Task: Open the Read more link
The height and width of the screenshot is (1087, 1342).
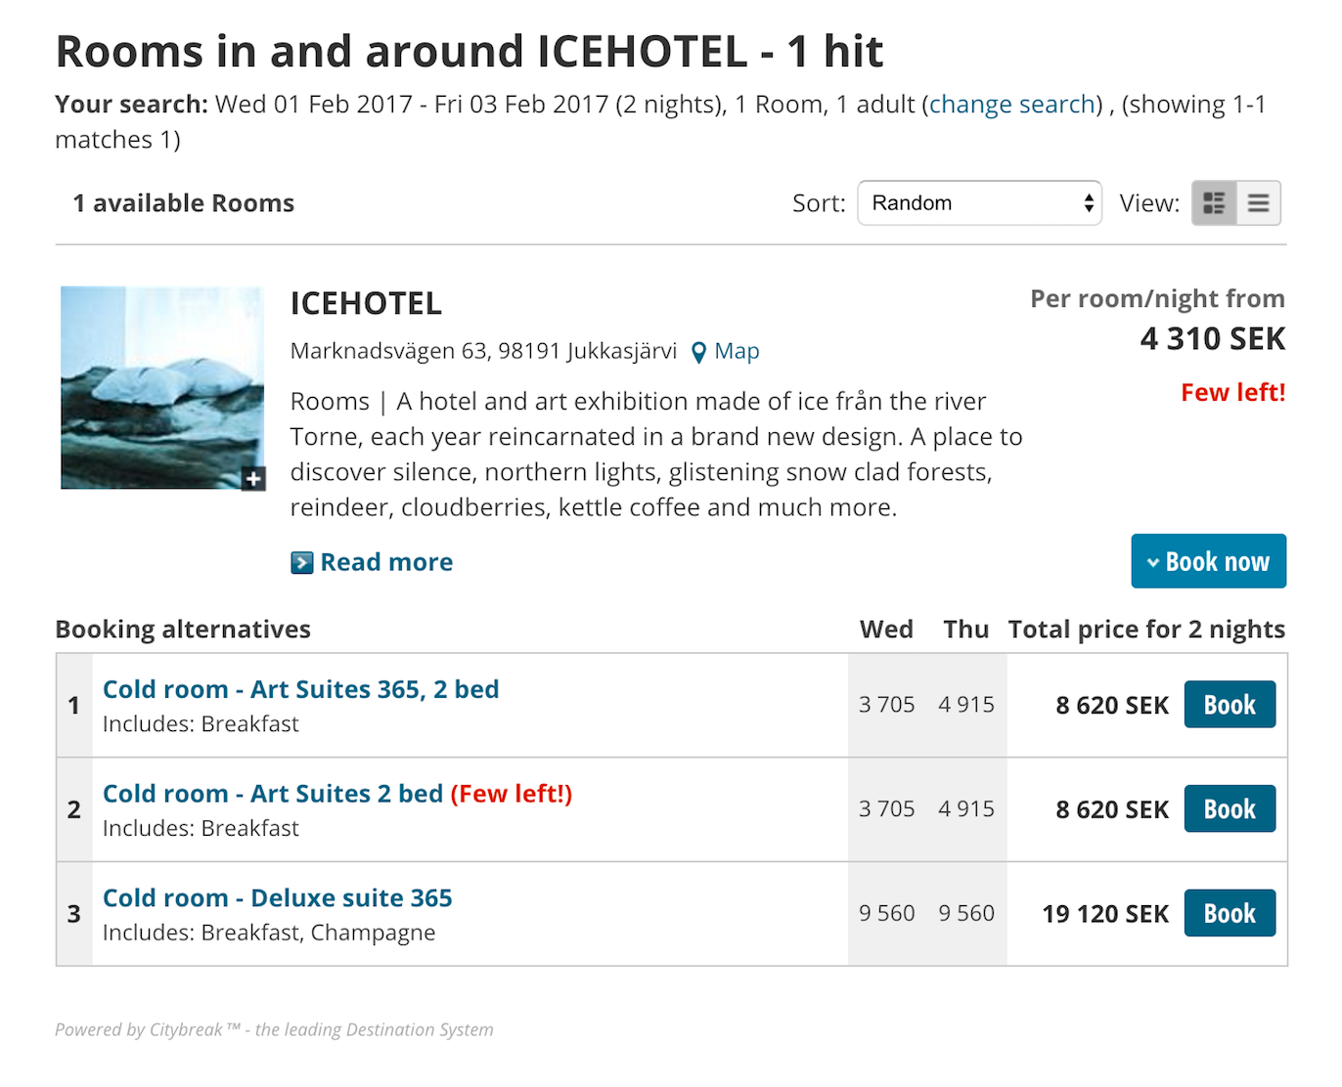Action: [386, 562]
